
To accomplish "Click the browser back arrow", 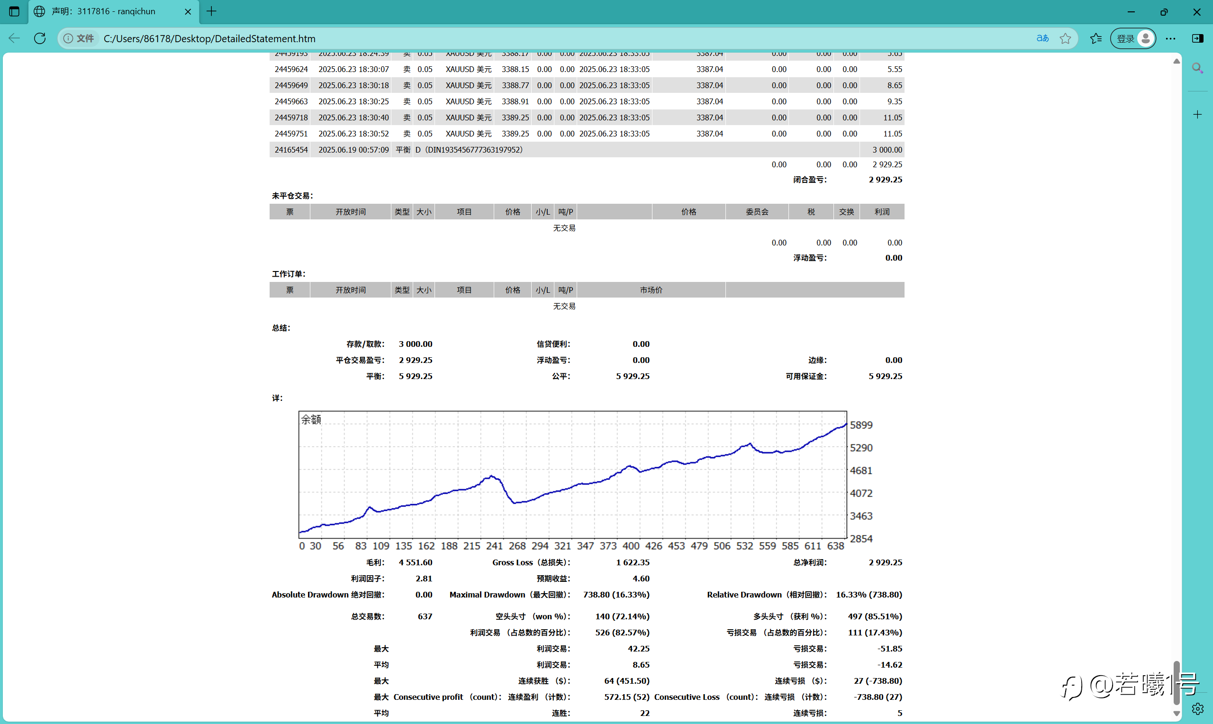I will coord(14,38).
